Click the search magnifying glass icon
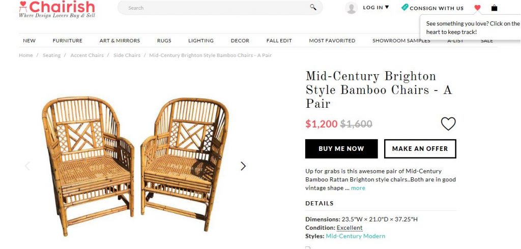This screenshot has height=249, width=521. point(313,7)
